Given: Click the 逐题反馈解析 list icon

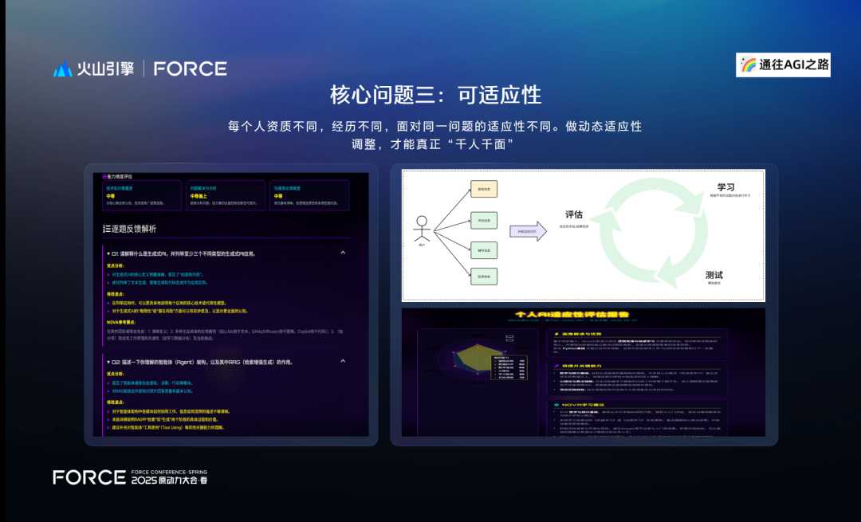Looking at the screenshot, I should [107, 229].
